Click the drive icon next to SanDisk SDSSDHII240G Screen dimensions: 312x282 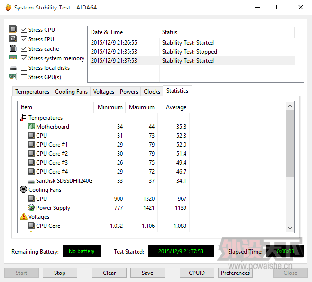click(x=31, y=181)
